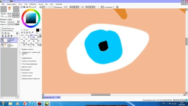Open the Слой menu
188x106 pixels.
click(26, 4)
